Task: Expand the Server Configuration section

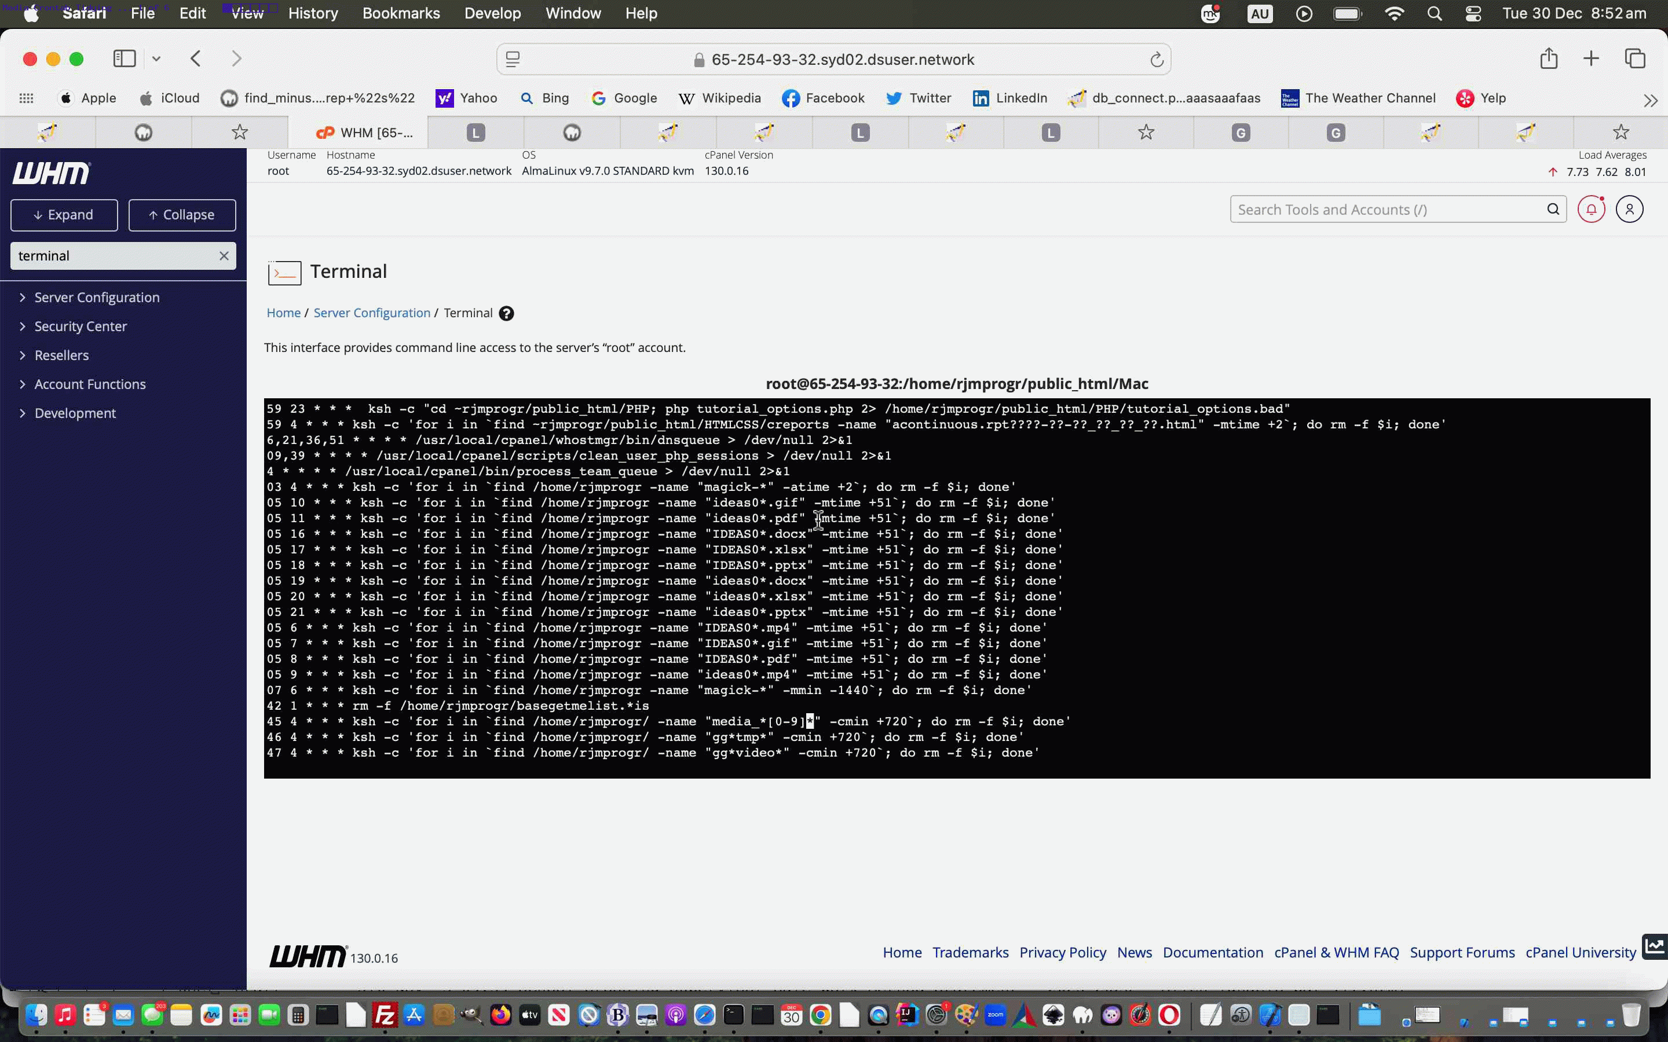Action: (97, 297)
